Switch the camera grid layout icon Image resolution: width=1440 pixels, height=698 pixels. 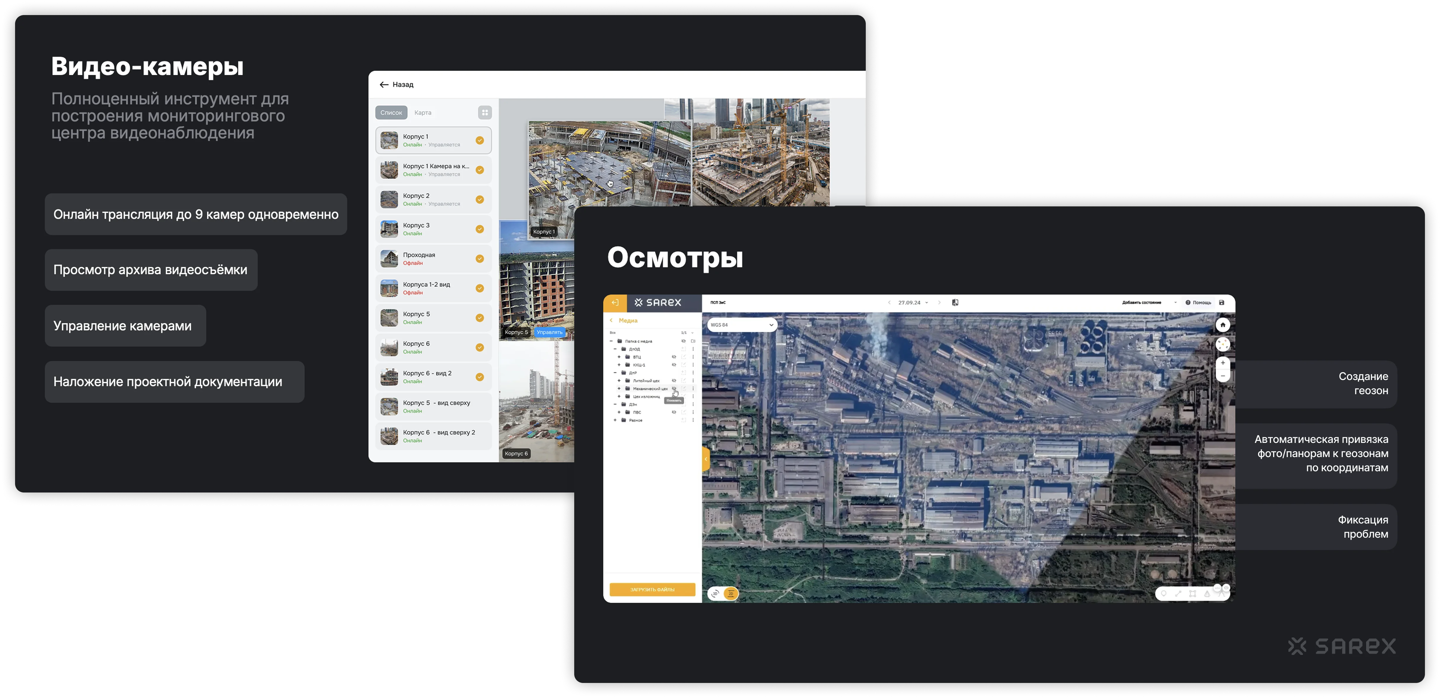click(485, 112)
